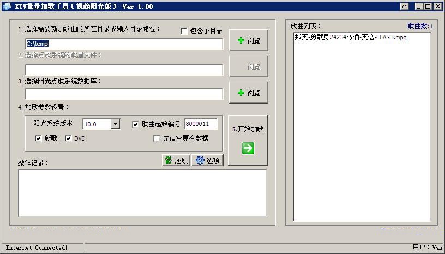The image size is (445, 254).
Task: Uncheck the DVD checkbox
Action: 68,138
